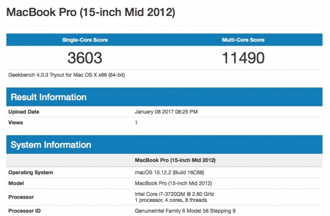
Task: Click the Upload Date label
Action: pos(24,112)
